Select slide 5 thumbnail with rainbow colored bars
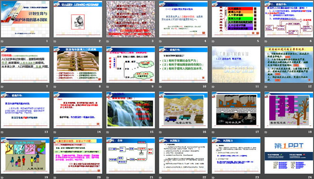Image resolution: width=314 pixels, height=179 pixels. click(x=236, y=19)
